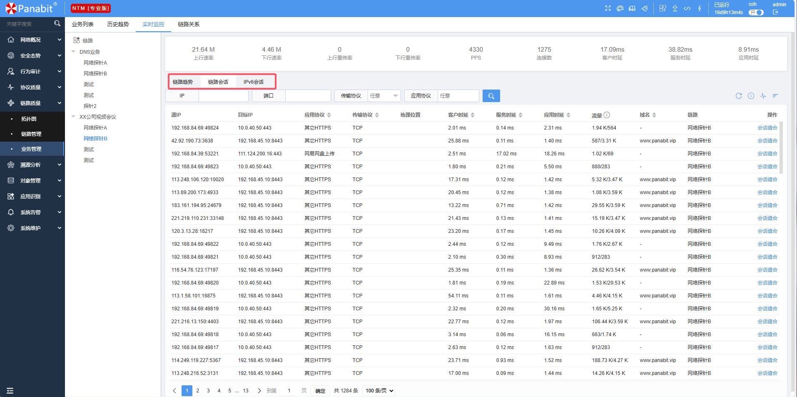Collapse the DNS业务 tree node

73,52
